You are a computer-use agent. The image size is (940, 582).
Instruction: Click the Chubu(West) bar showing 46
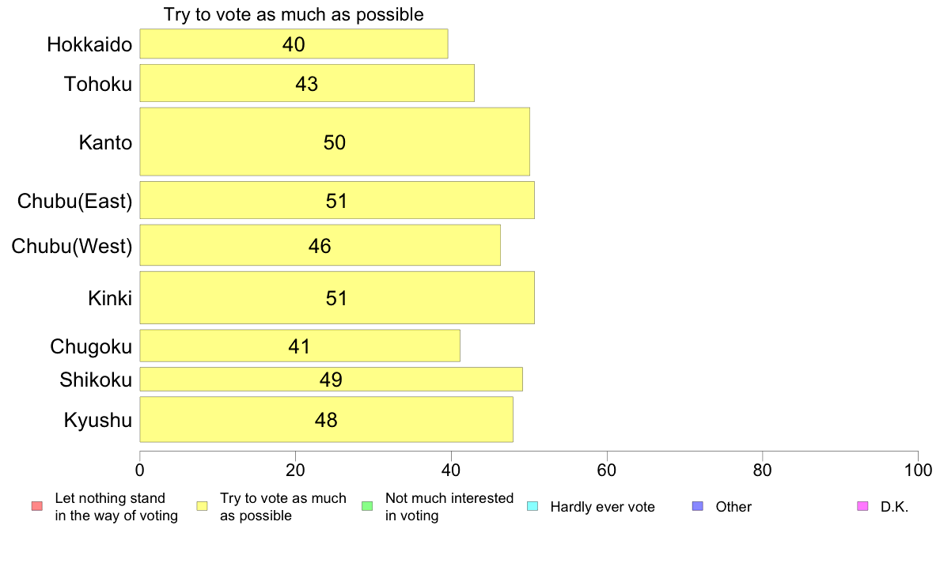[320, 245]
